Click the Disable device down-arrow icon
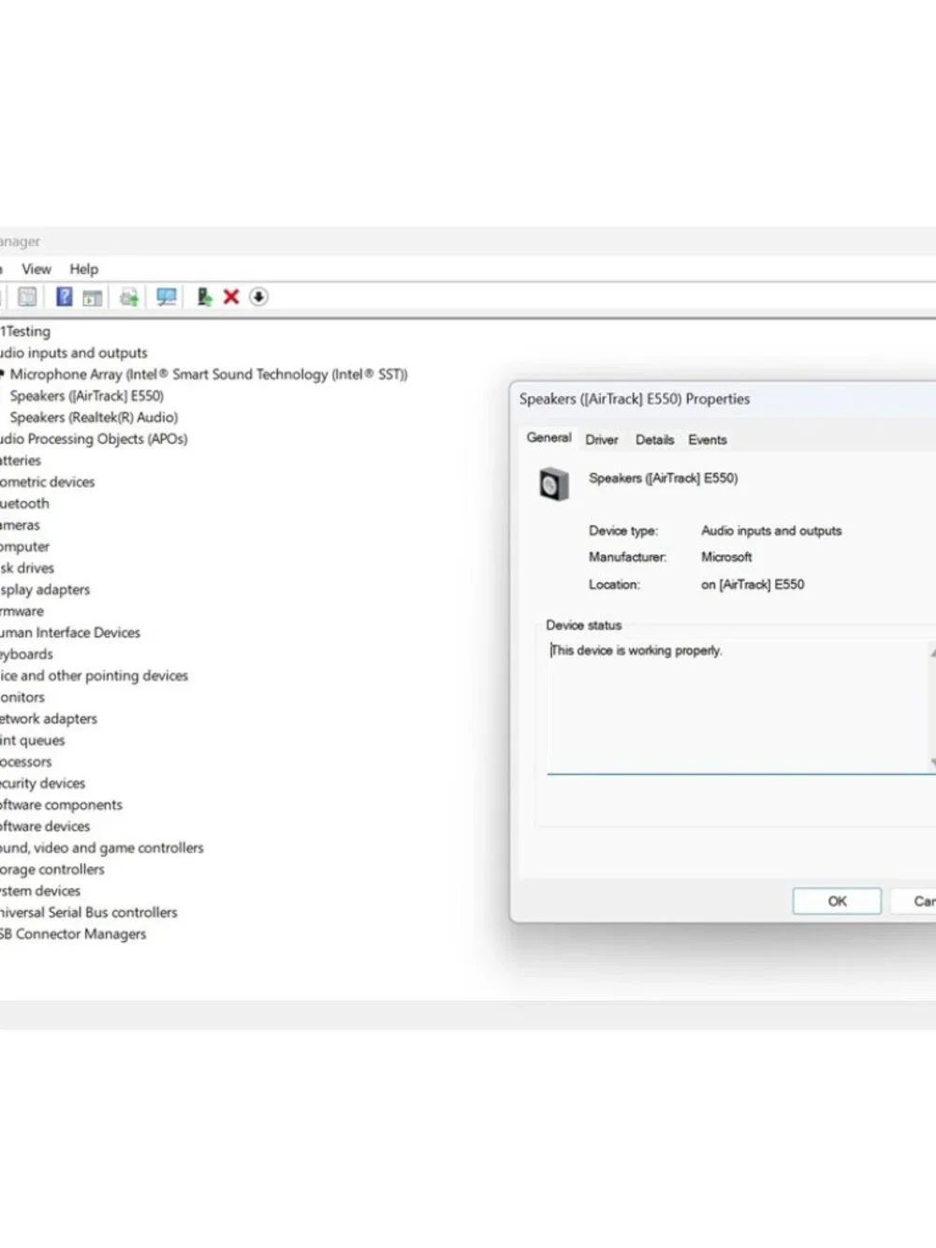This screenshot has height=1248, width=936. [x=259, y=297]
